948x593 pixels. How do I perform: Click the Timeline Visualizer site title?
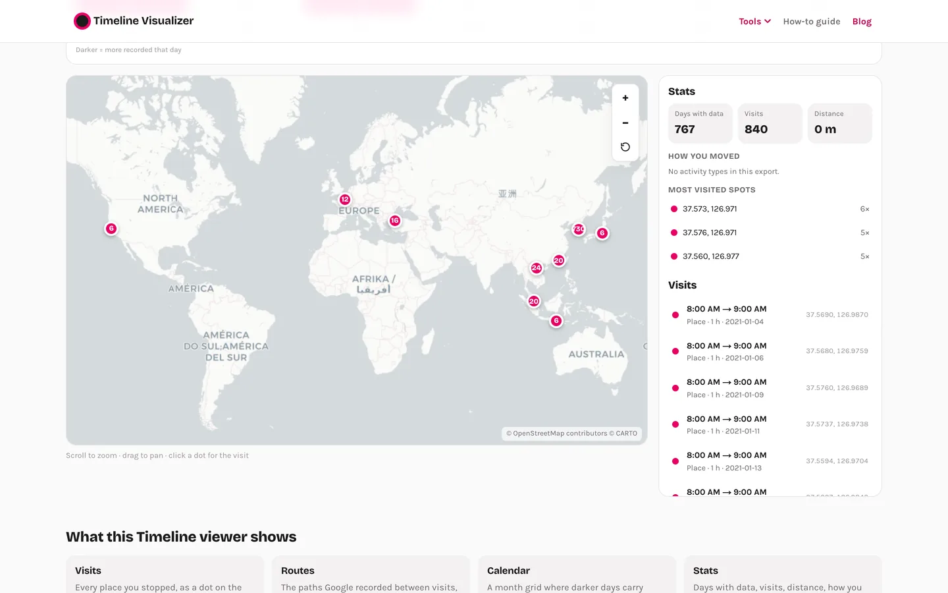(x=144, y=21)
